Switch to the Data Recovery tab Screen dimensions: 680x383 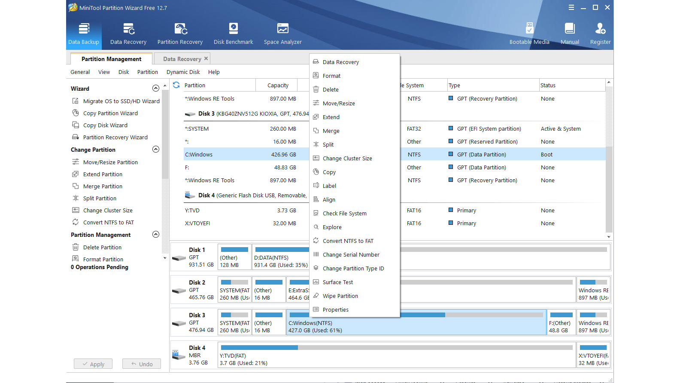point(182,59)
